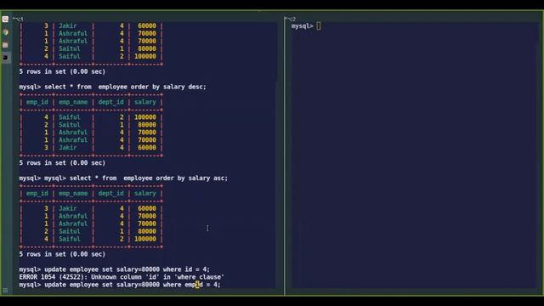This screenshot has width=544, height=306.
Task: Click emp_id header in the asc query table
Action: tap(37, 194)
